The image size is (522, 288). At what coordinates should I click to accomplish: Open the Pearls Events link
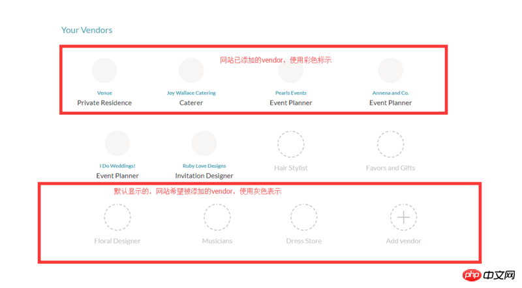291,93
